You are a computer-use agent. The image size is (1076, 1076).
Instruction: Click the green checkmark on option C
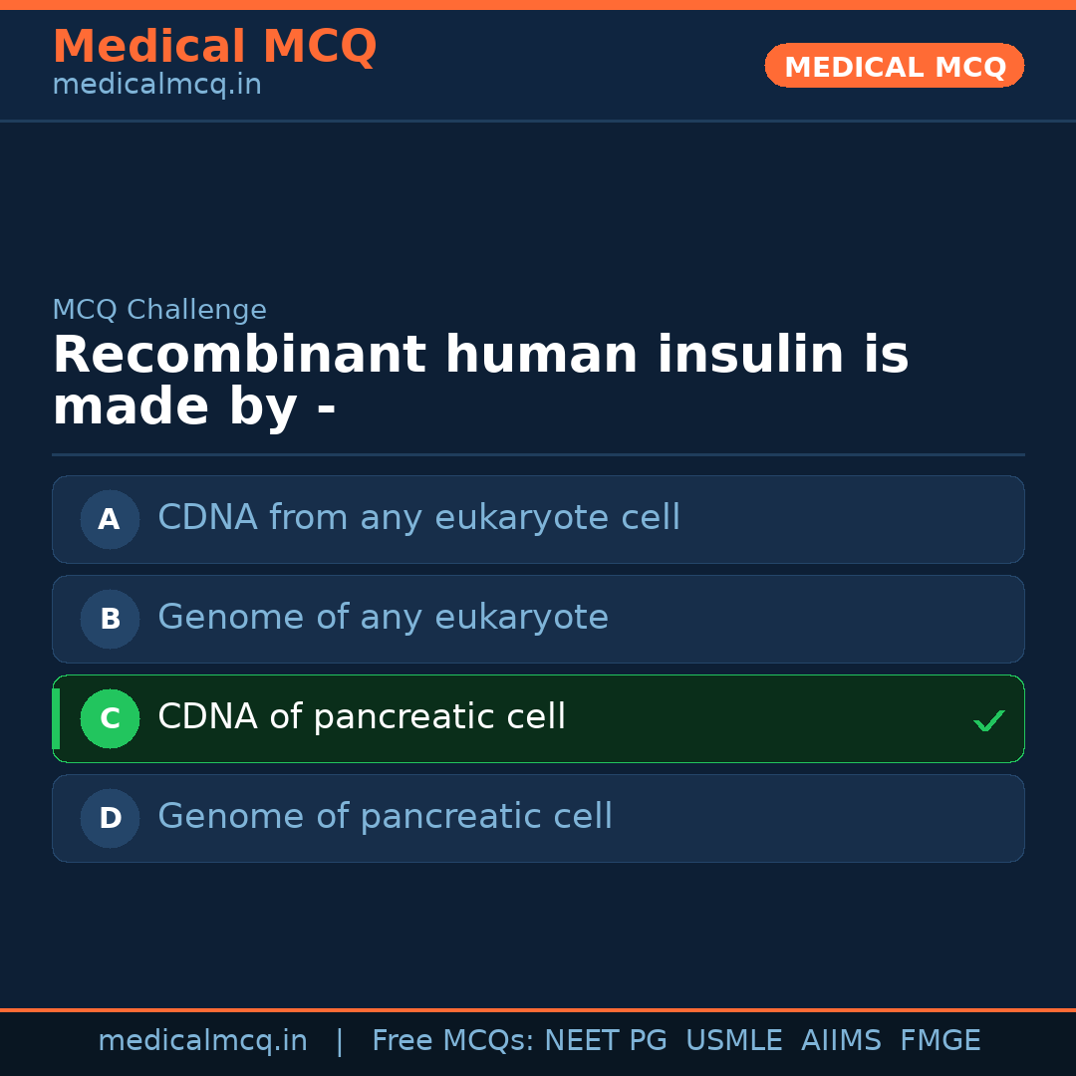(988, 720)
